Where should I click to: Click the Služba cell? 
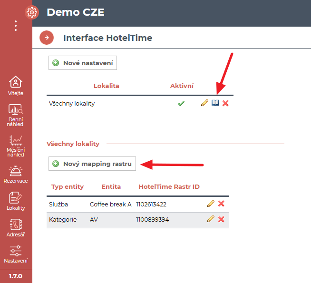(58, 204)
